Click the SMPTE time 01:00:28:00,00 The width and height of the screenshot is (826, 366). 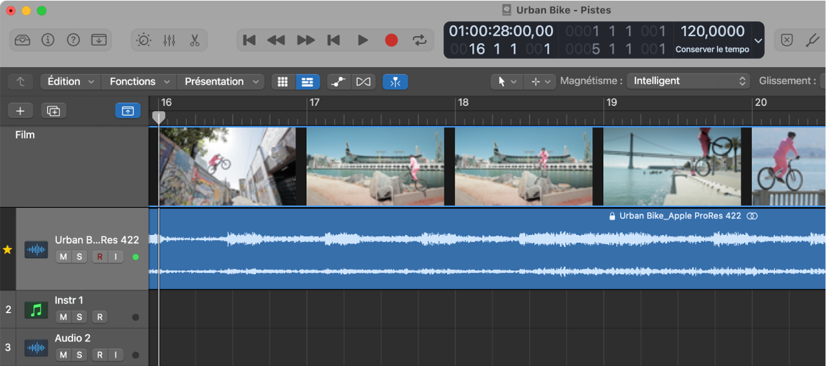click(501, 31)
